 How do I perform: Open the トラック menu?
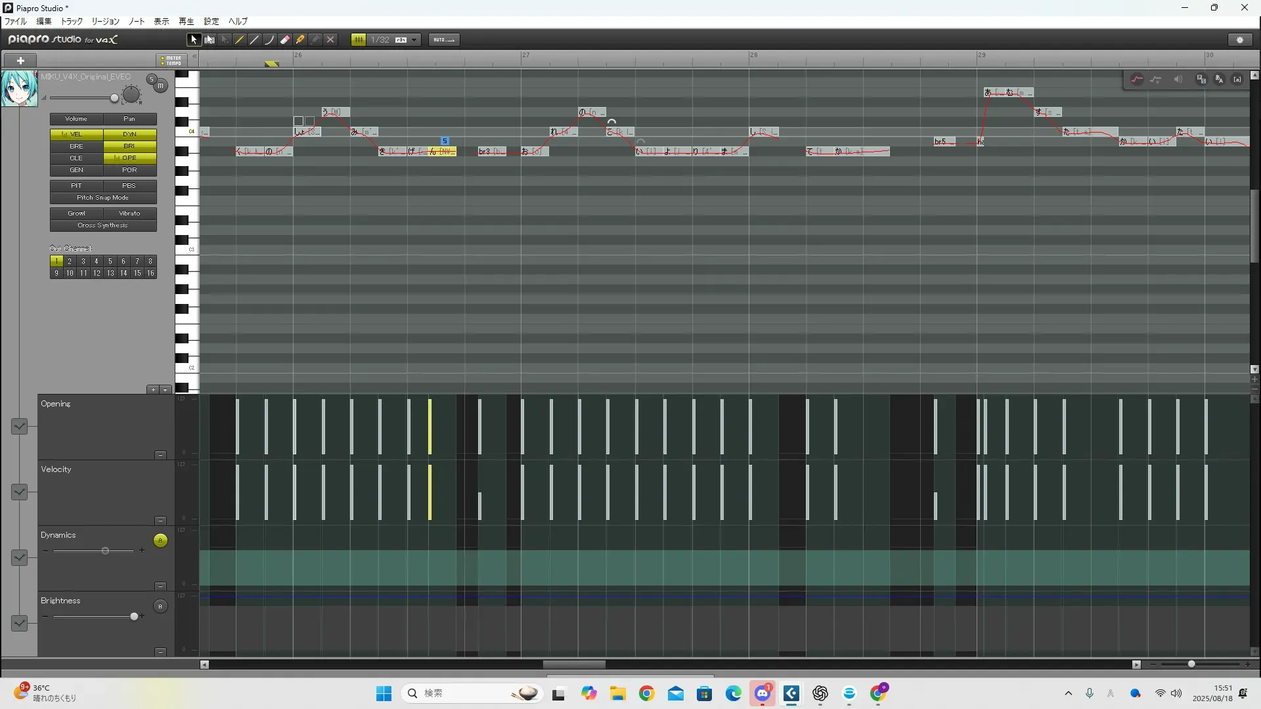click(72, 22)
